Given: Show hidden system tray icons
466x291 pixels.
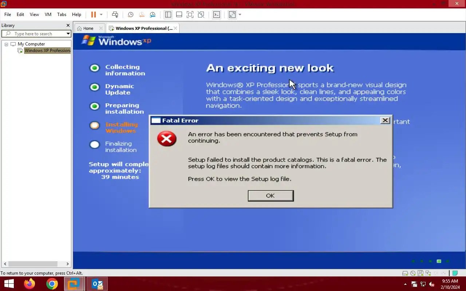Looking at the screenshot, I should (x=405, y=284).
